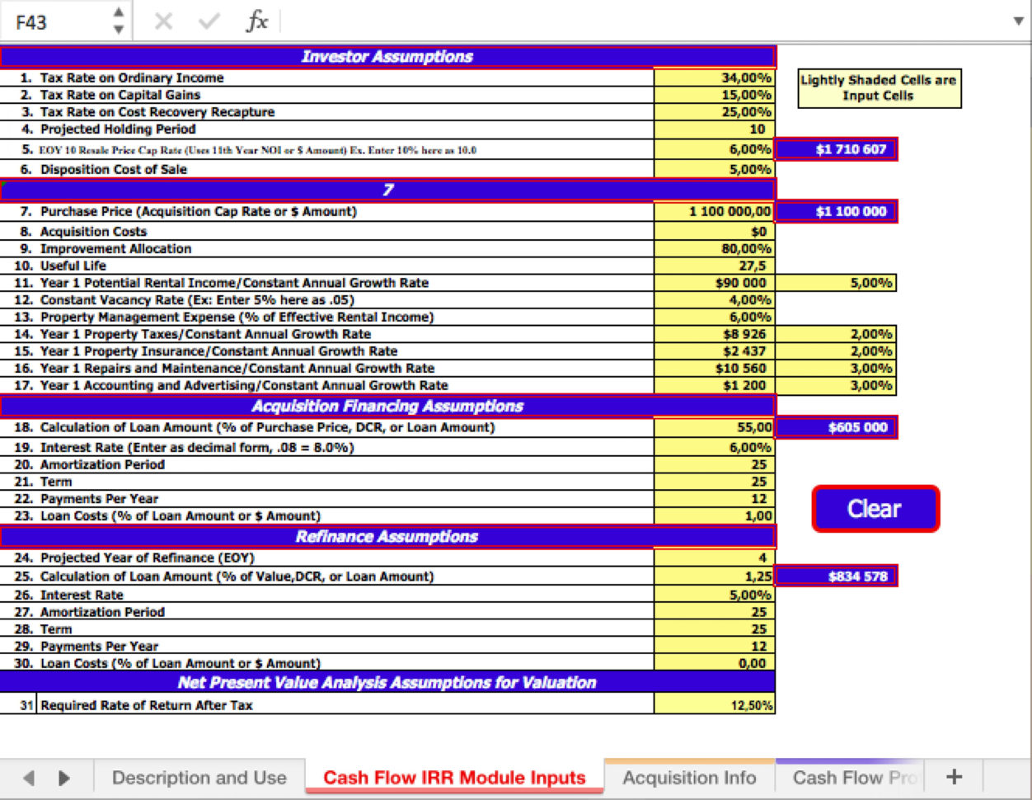Click the left sheet navigation arrow

29,777
